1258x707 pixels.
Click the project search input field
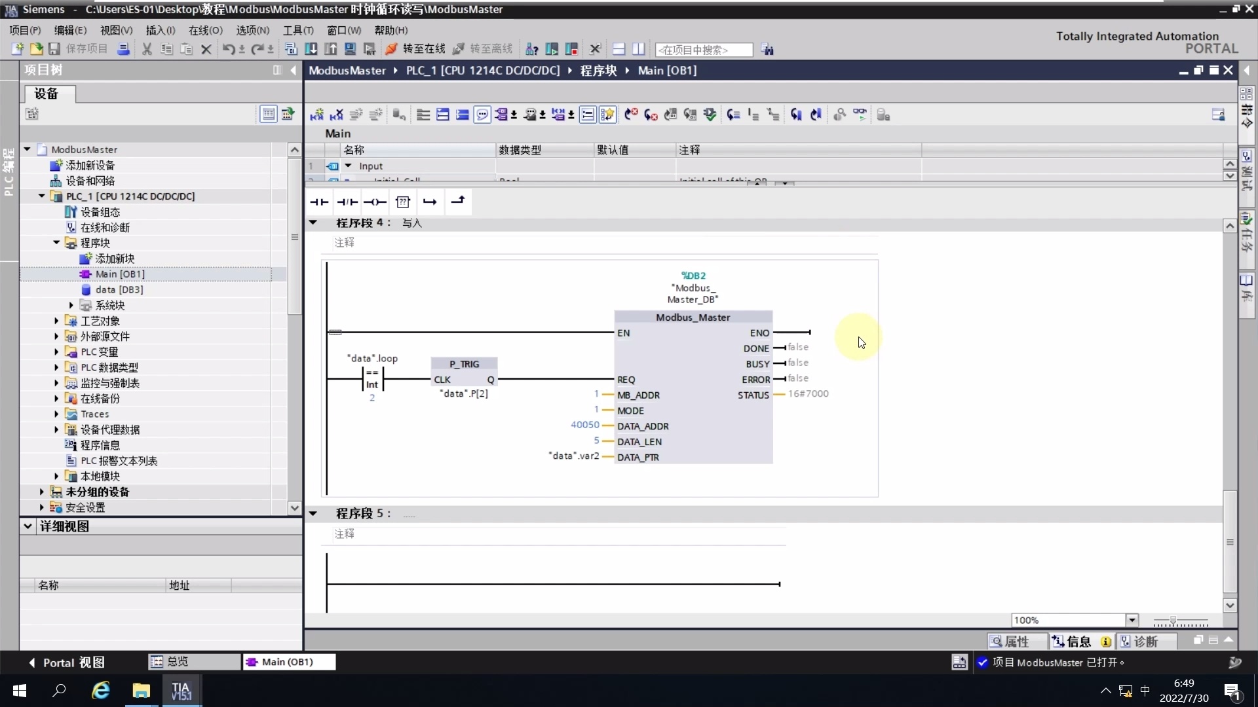(x=703, y=50)
